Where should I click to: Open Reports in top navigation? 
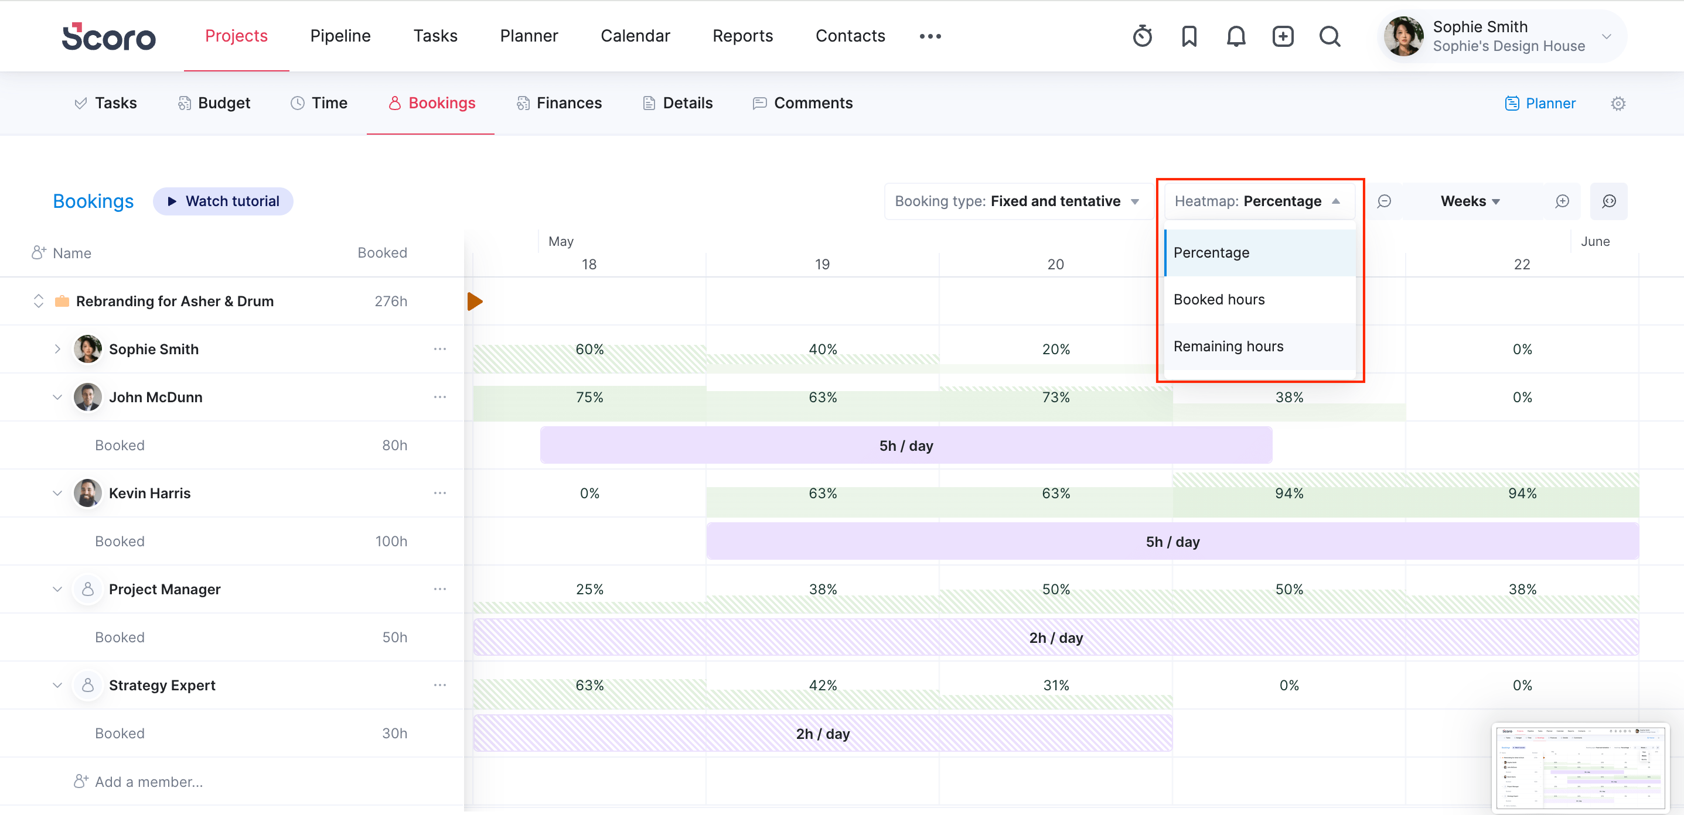(742, 36)
